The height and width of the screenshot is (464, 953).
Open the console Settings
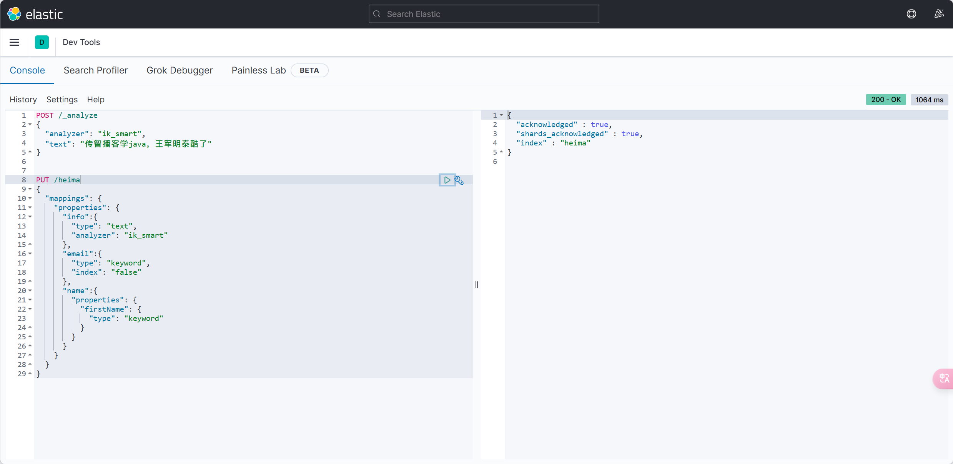pyautogui.click(x=62, y=100)
